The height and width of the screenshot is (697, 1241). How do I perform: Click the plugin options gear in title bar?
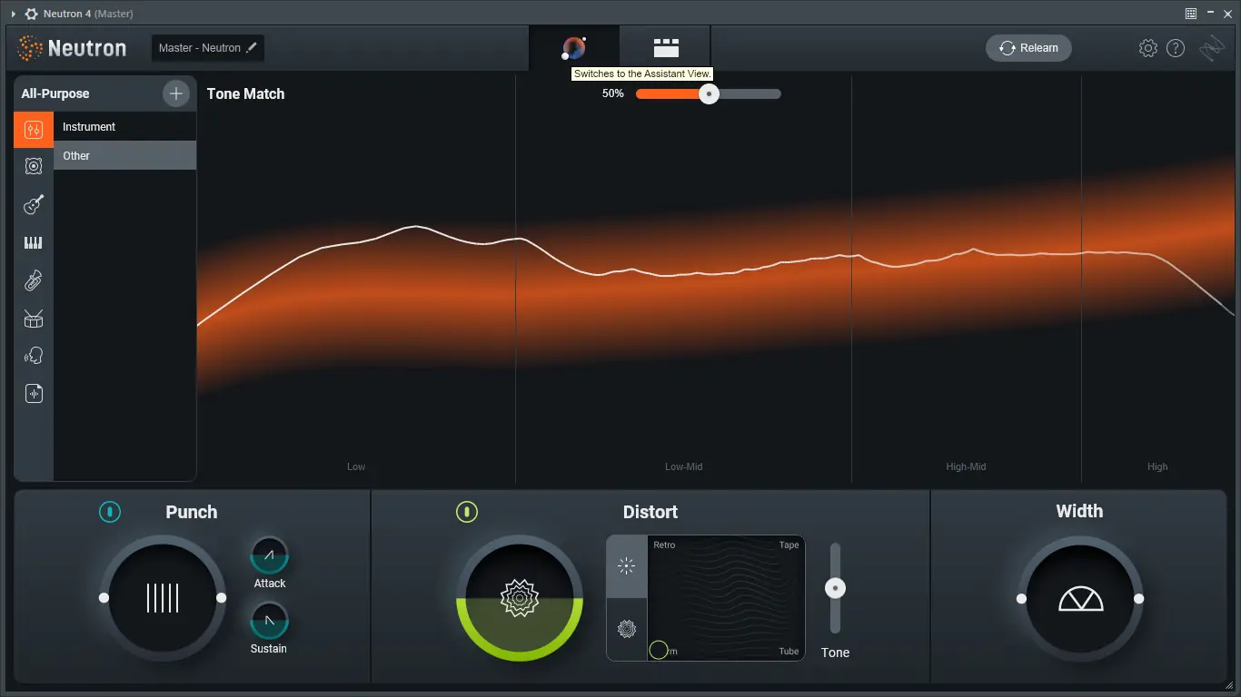coord(31,14)
